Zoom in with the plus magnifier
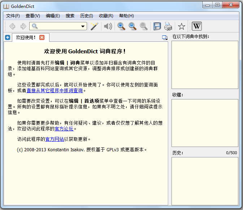This screenshot has width=243, height=210. coord(121,26)
